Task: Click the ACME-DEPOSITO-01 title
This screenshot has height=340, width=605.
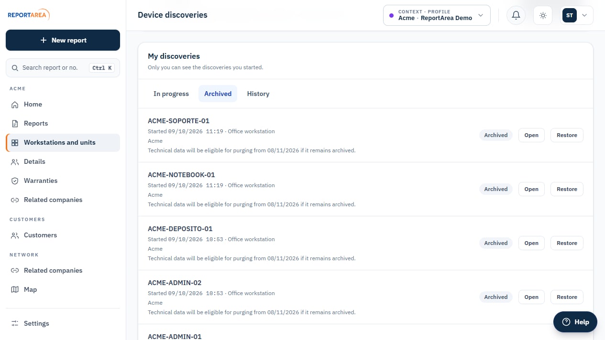Action: [x=180, y=229]
